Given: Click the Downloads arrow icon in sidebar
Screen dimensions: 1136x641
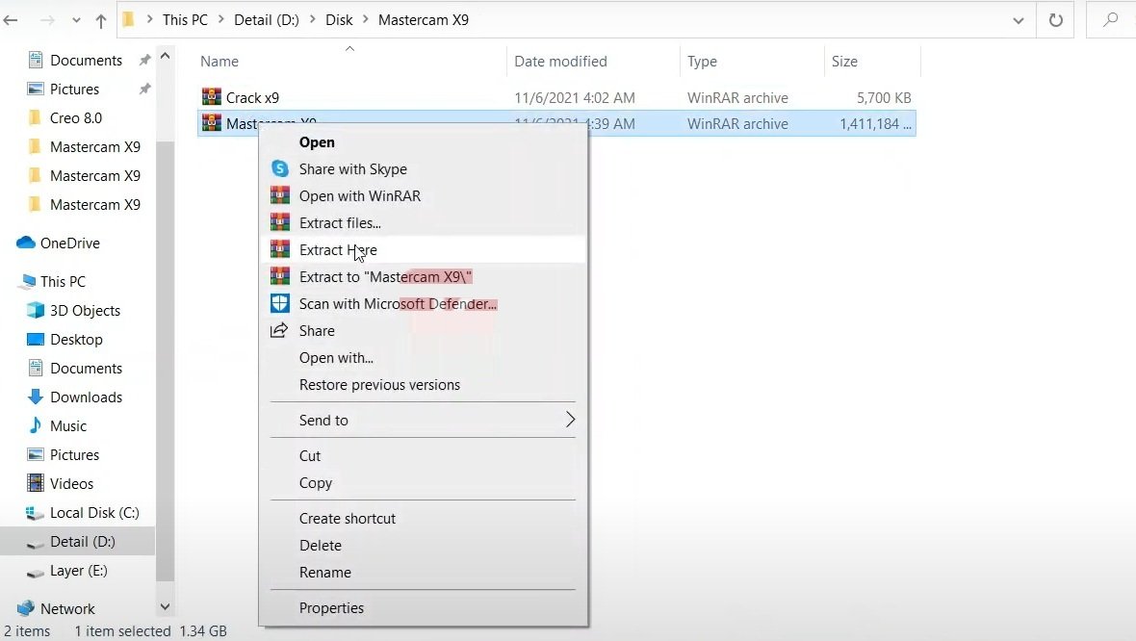Looking at the screenshot, I should click(35, 397).
